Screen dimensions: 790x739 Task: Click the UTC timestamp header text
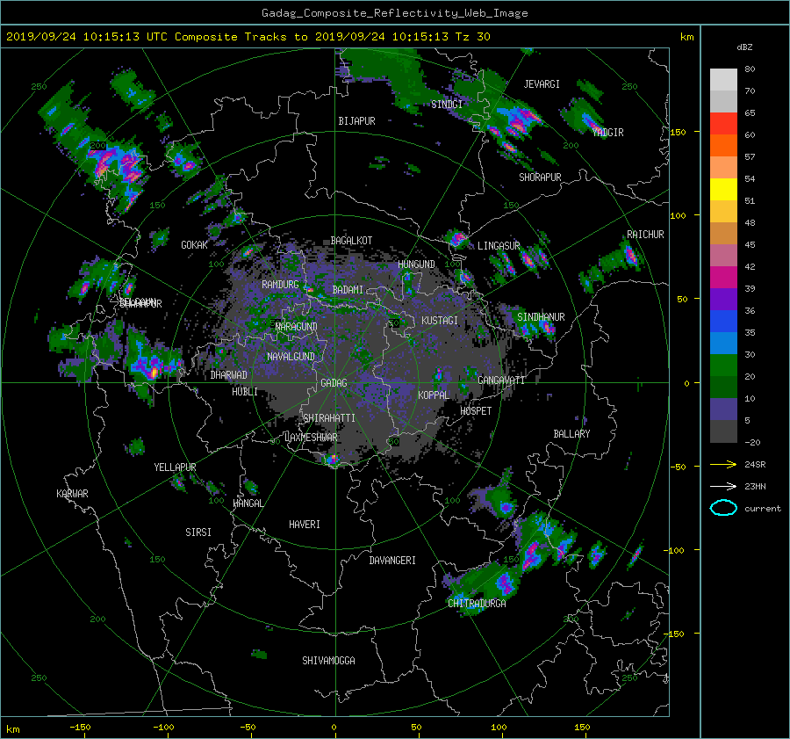[248, 37]
